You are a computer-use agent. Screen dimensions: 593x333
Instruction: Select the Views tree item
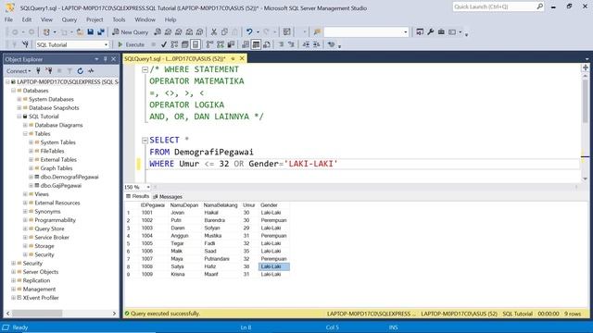tap(42, 194)
